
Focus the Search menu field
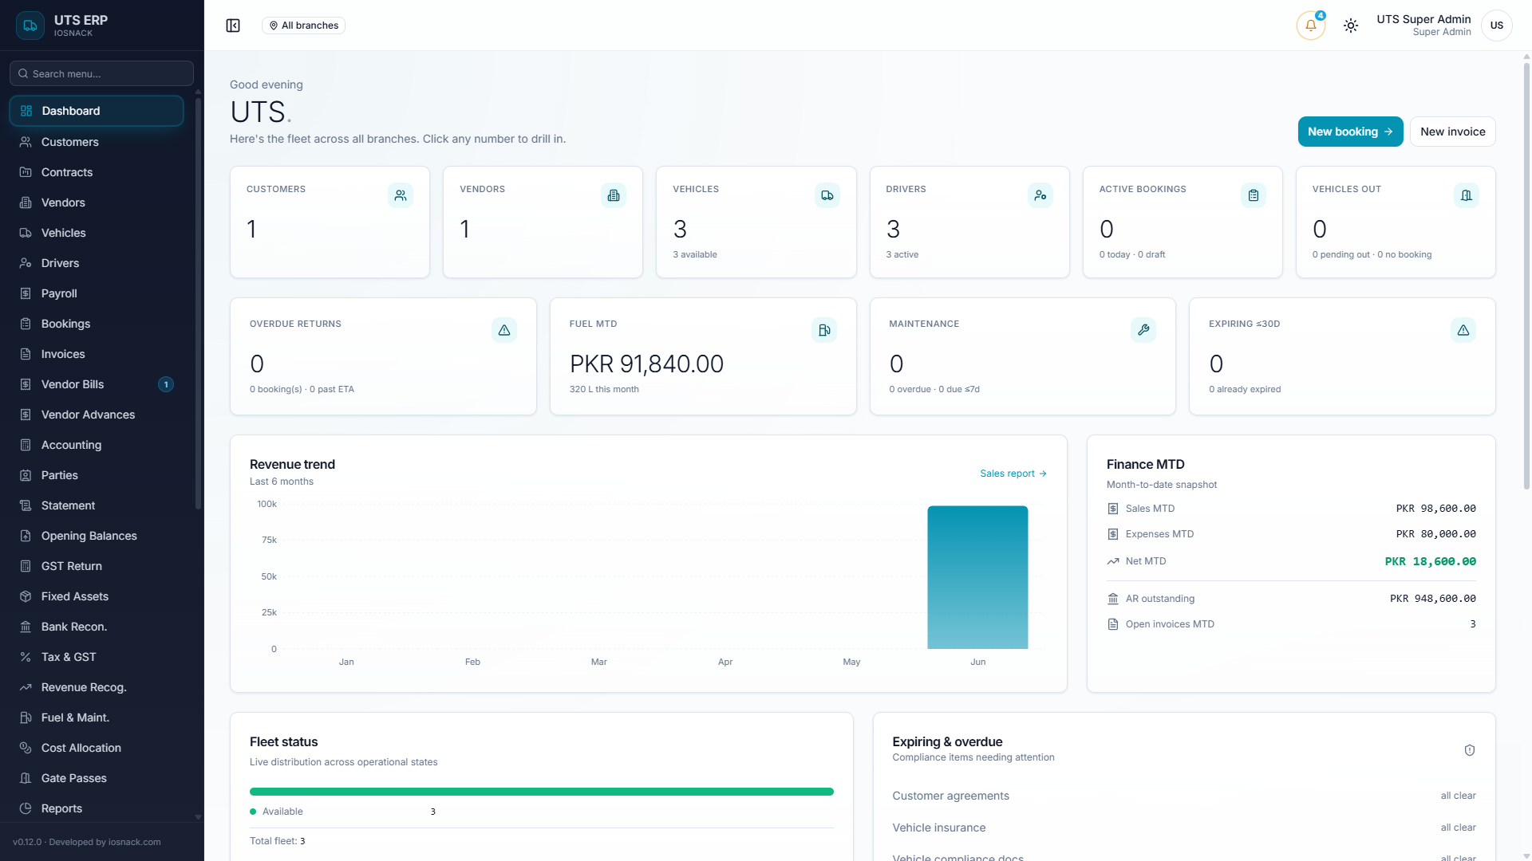coord(101,73)
